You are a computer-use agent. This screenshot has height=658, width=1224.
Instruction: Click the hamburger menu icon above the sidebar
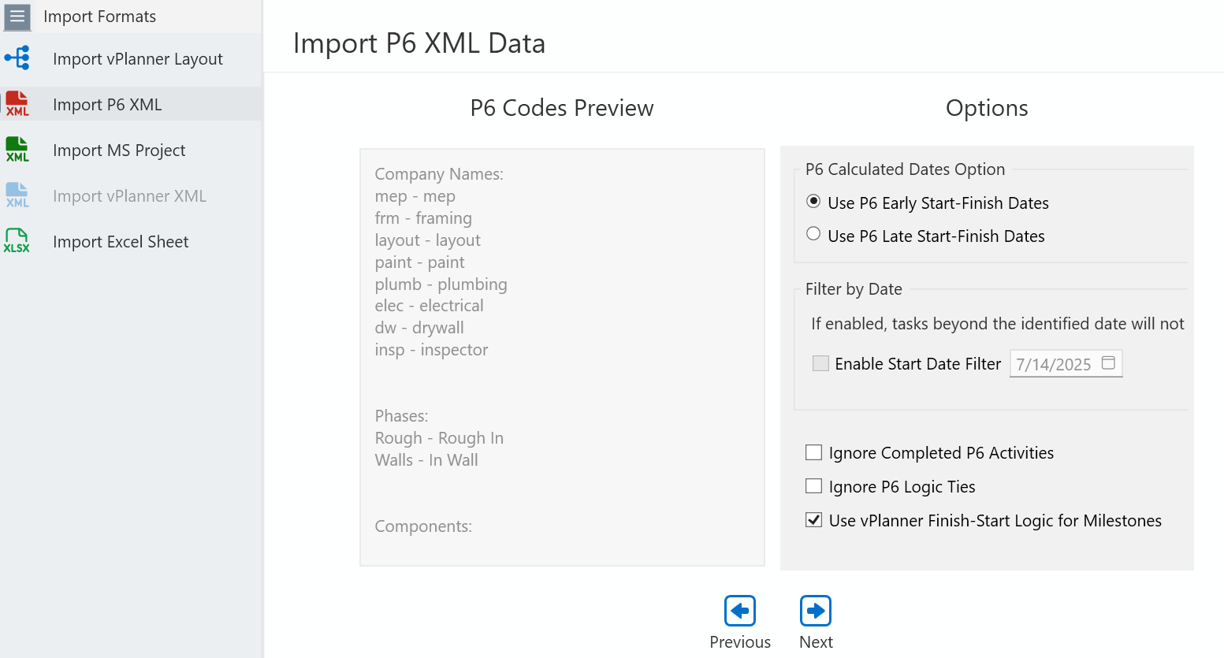click(x=17, y=17)
